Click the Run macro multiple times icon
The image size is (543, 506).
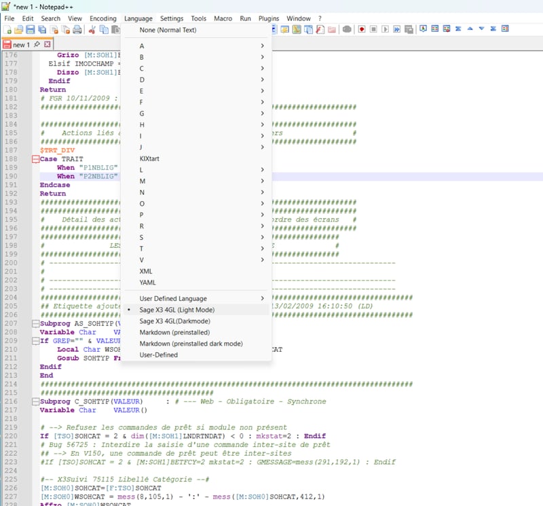click(x=396, y=29)
